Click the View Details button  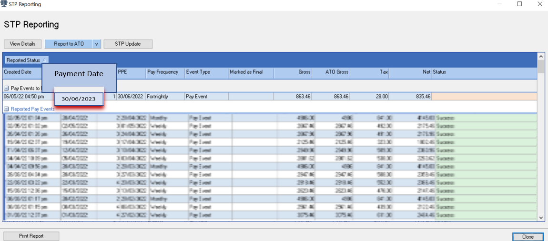pos(22,44)
